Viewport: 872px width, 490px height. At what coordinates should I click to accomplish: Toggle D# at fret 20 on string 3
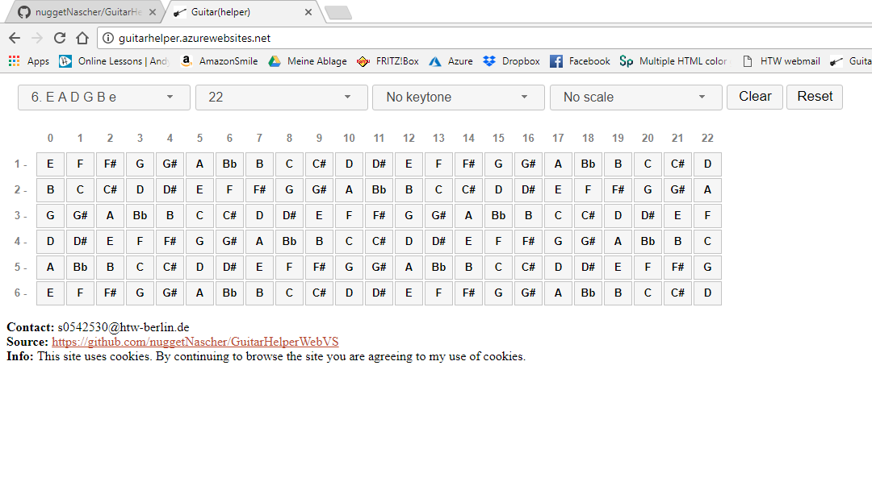pos(648,216)
